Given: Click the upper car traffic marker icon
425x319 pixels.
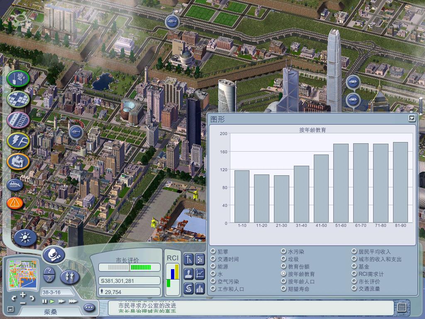Looking at the screenshot, I should click(x=353, y=82).
